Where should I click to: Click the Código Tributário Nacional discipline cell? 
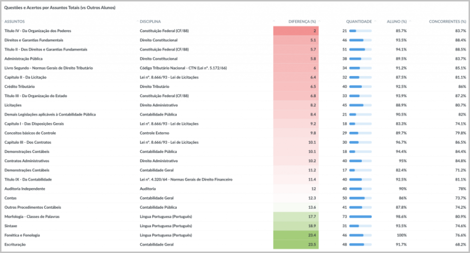[x=183, y=68]
